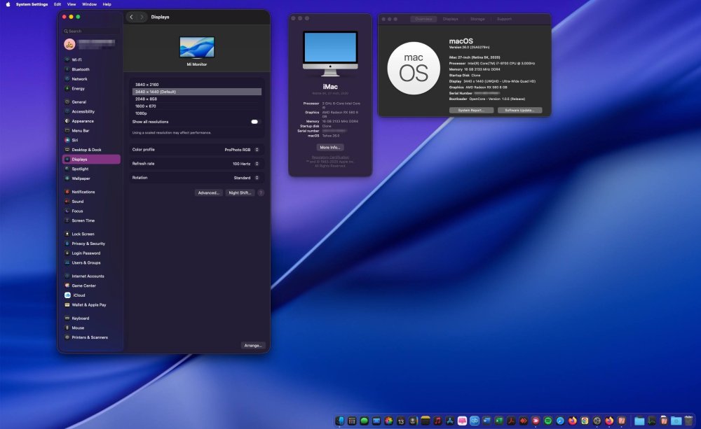Screen dimensions: 701x429
Task: Open the Window menu
Action: [x=90, y=4]
